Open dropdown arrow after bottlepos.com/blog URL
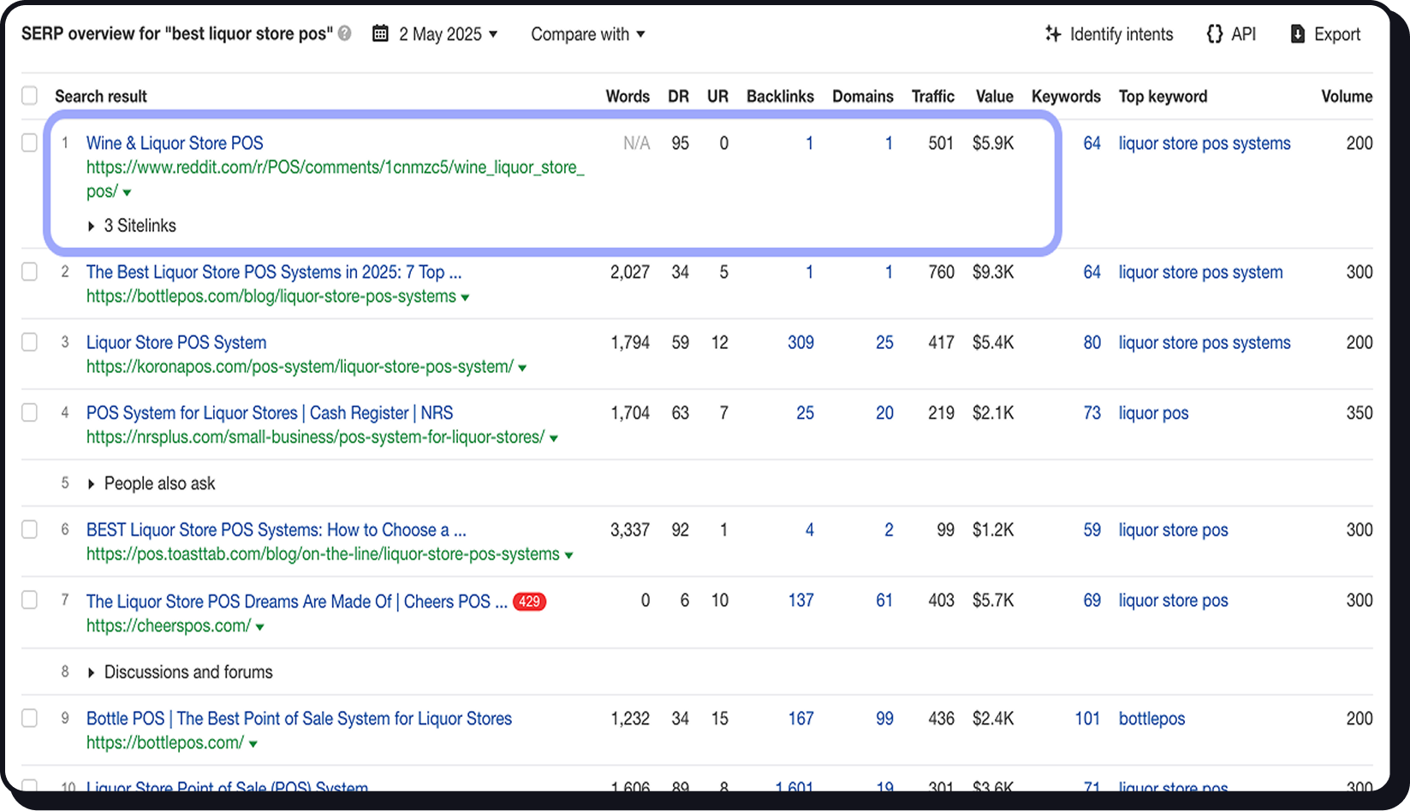This screenshot has width=1410, height=811. pos(465,298)
